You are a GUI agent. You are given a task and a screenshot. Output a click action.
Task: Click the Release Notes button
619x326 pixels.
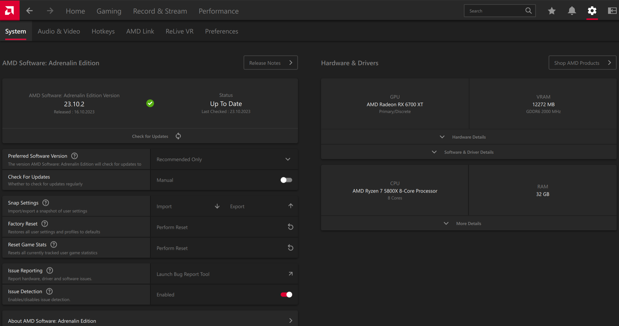pos(270,63)
